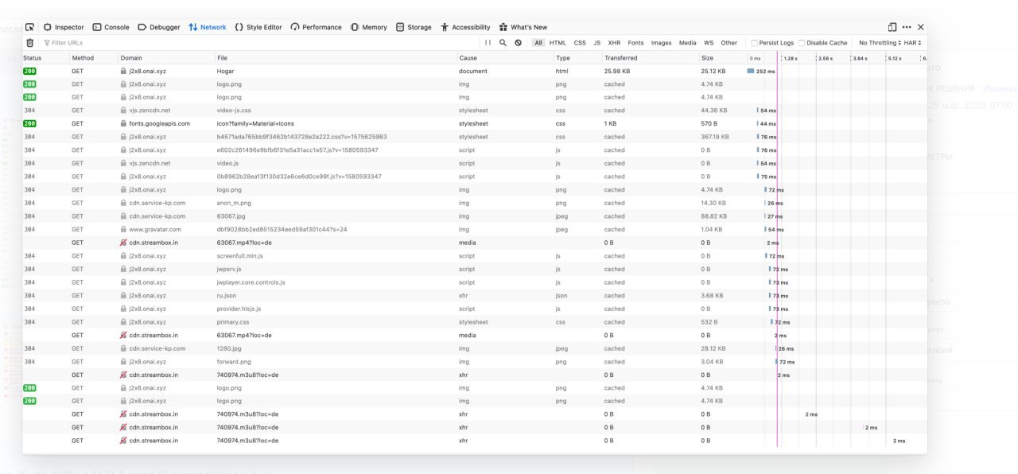Filter requests by Fonts
This screenshot has width=1018, height=474.
pos(635,43)
